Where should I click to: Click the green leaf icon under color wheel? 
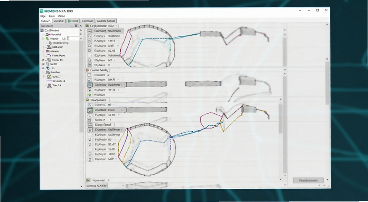click(x=89, y=95)
